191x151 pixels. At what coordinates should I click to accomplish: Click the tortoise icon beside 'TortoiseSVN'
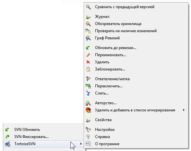[7, 144]
